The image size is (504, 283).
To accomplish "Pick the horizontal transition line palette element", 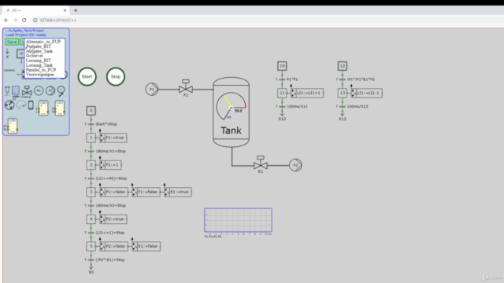I will (9, 70).
